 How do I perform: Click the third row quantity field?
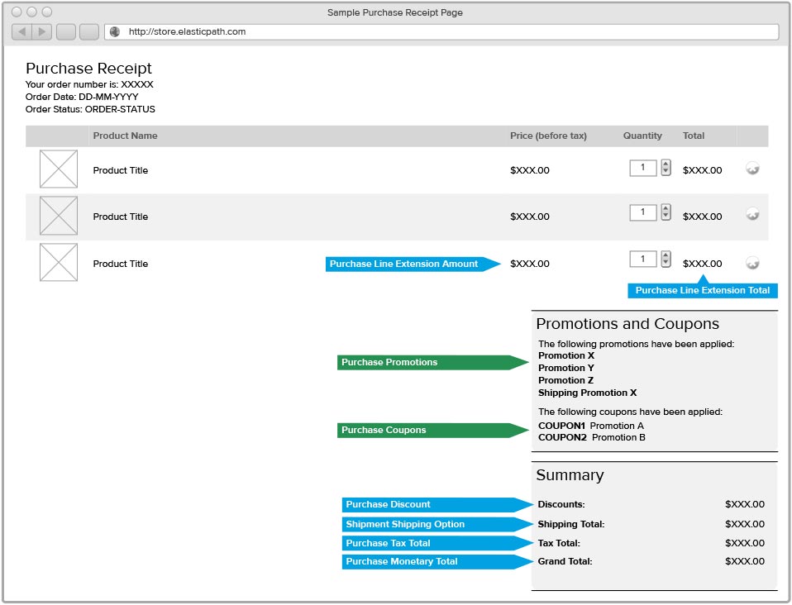(643, 260)
